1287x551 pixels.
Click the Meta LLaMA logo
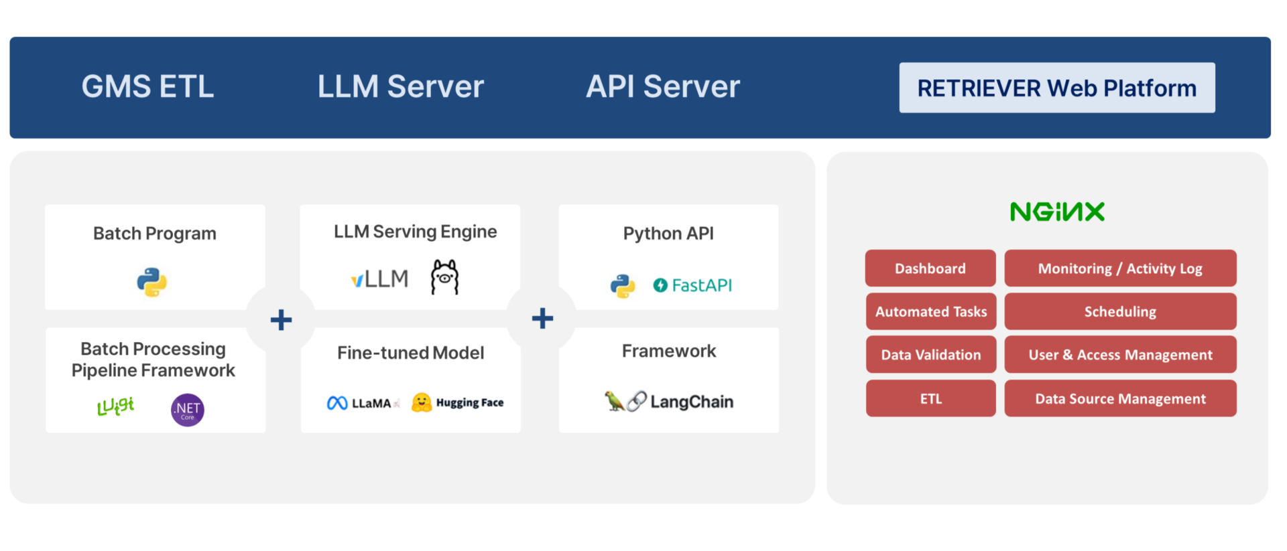(x=360, y=403)
